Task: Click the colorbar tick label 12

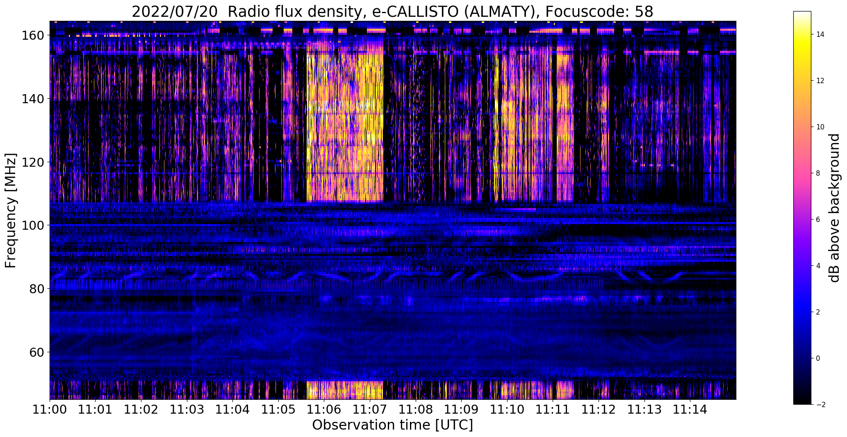Action: click(x=820, y=81)
